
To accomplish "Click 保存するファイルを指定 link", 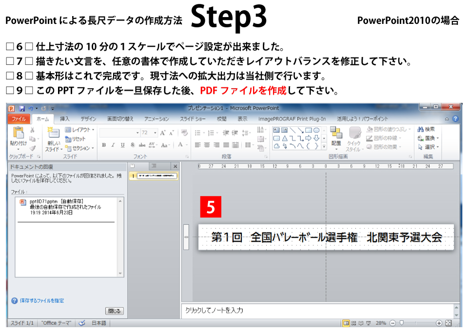I will point(42,300).
